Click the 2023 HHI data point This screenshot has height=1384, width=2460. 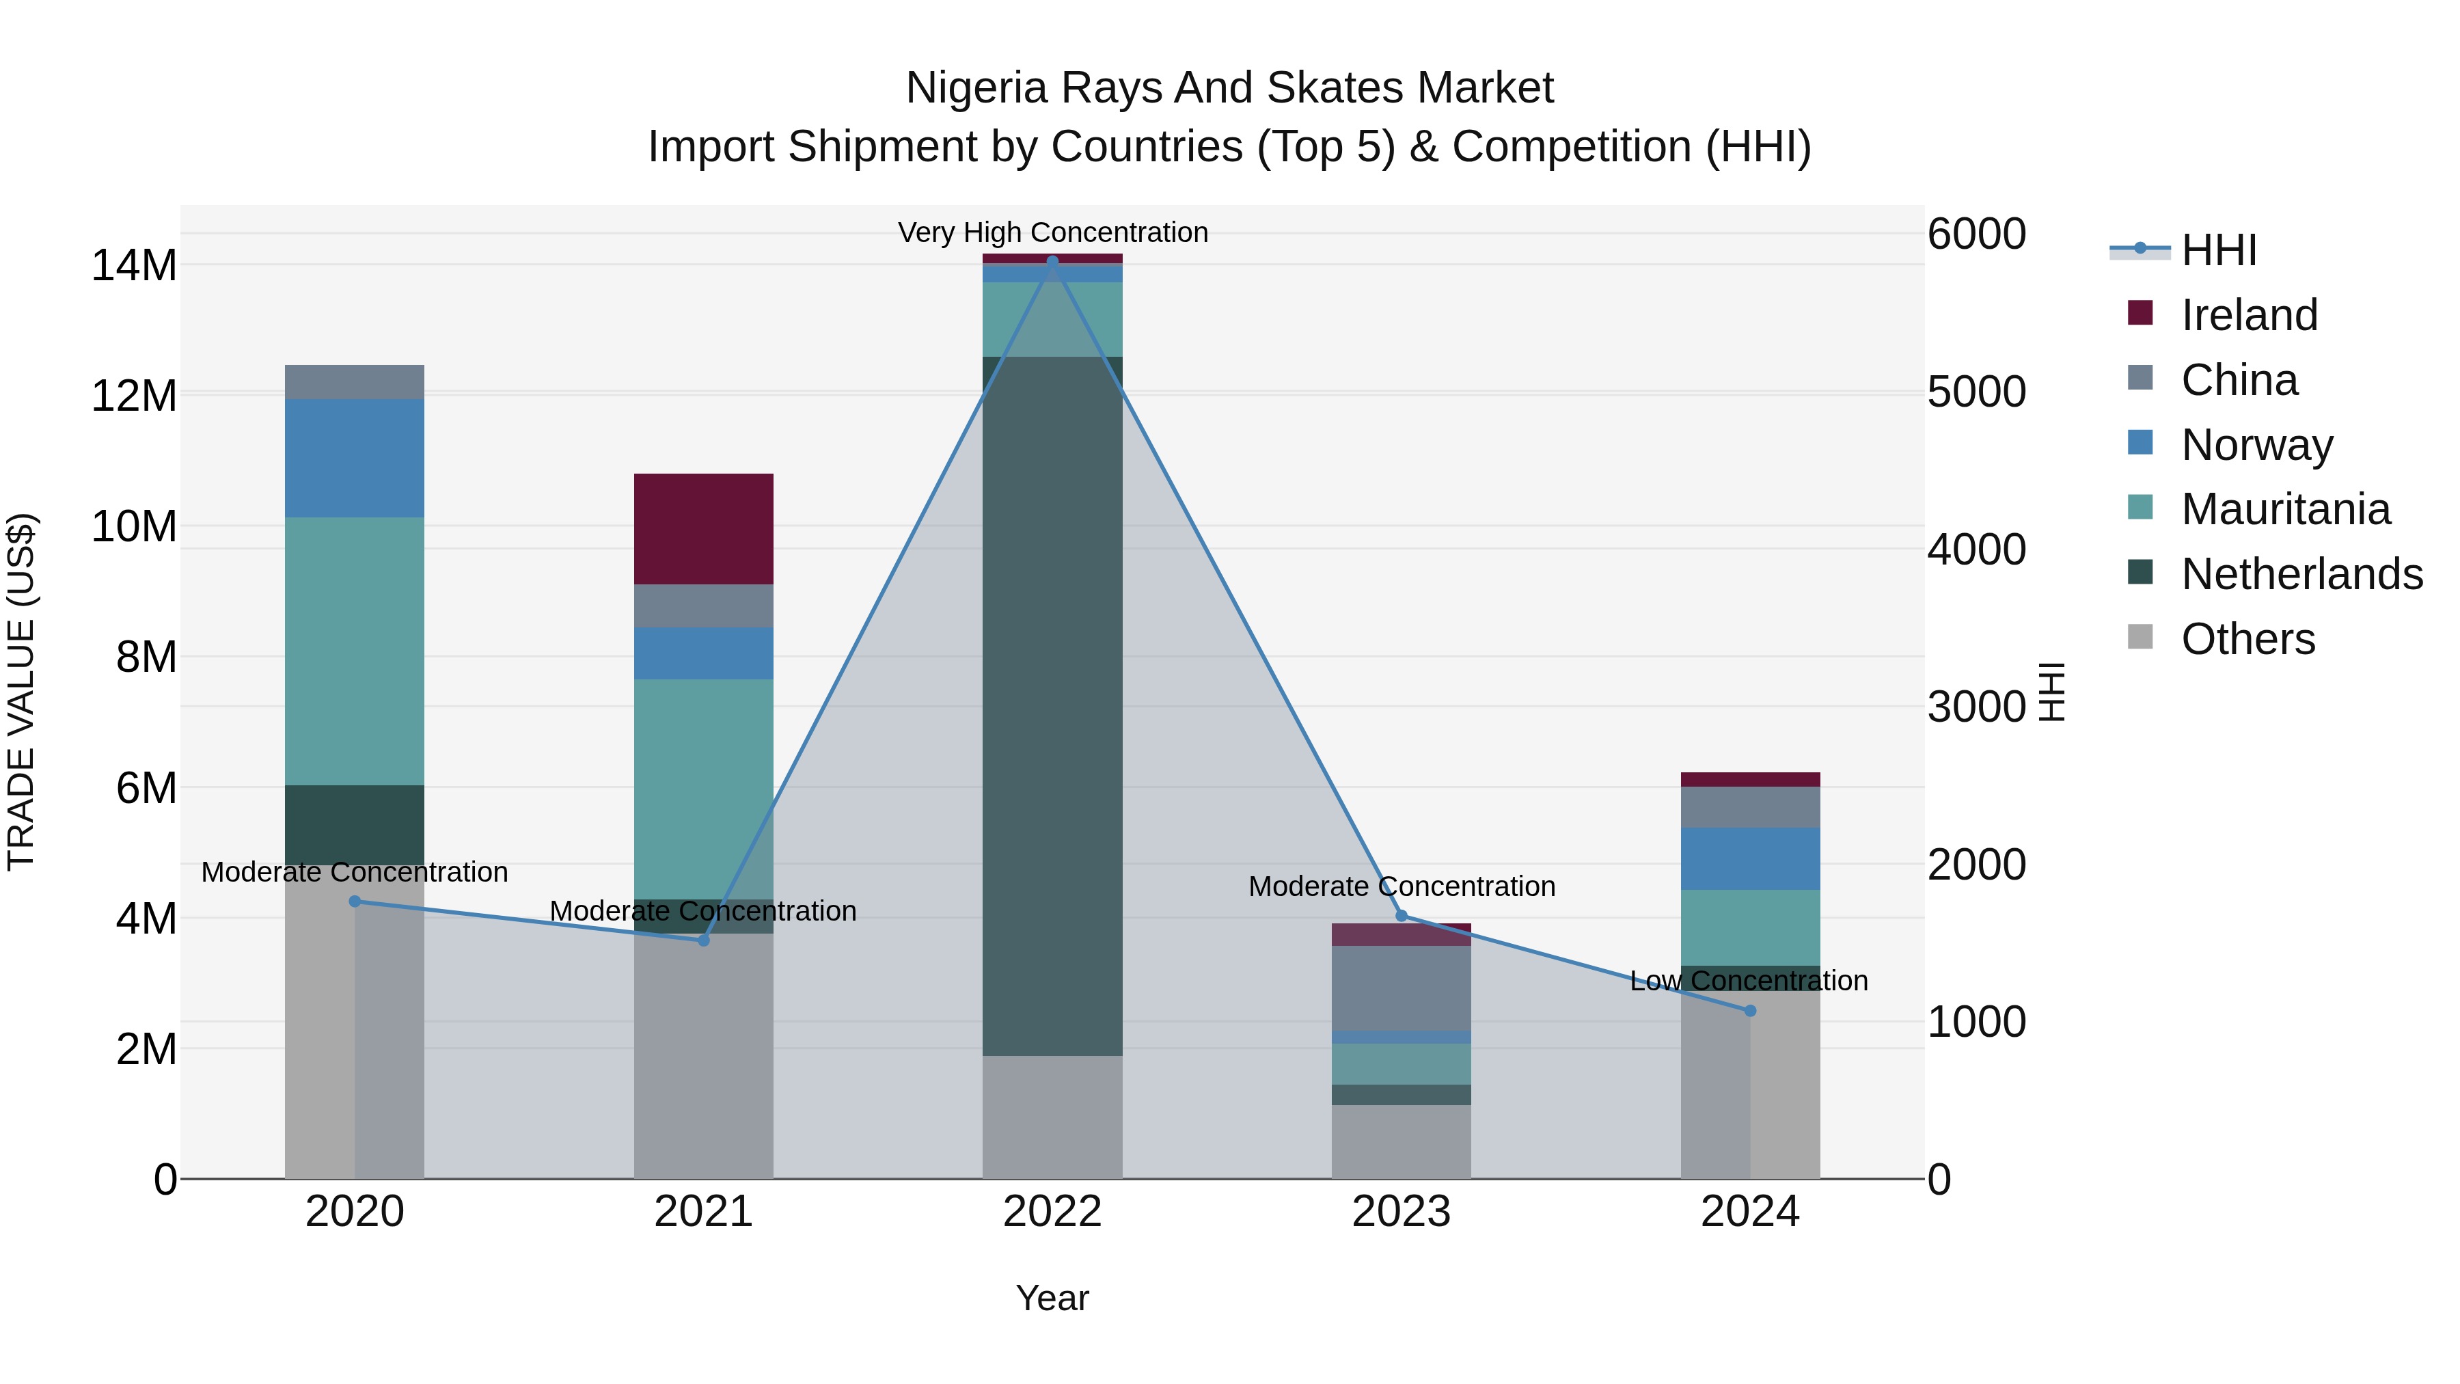(x=1402, y=916)
